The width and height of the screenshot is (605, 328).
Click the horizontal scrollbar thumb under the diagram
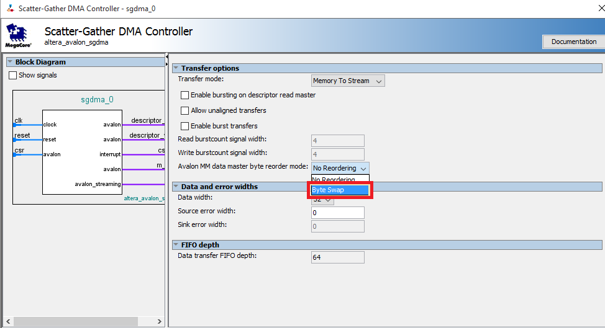(76, 321)
